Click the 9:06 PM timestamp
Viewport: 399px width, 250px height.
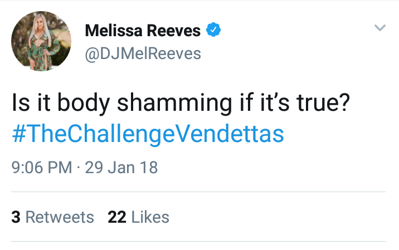click(42, 168)
